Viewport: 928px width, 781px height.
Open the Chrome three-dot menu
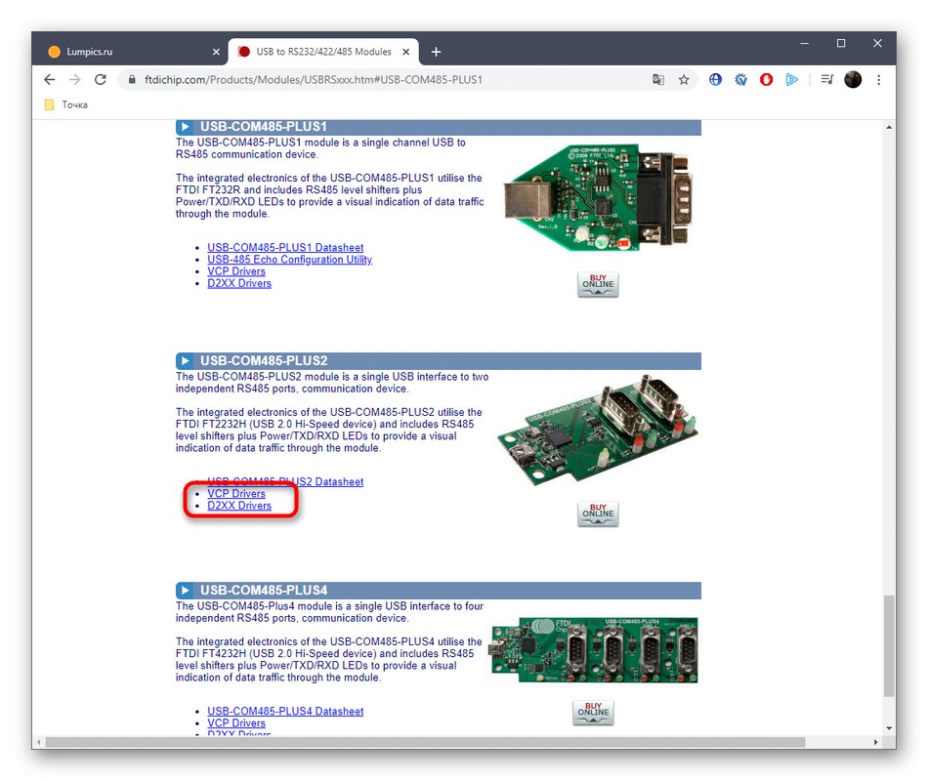point(878,79)
